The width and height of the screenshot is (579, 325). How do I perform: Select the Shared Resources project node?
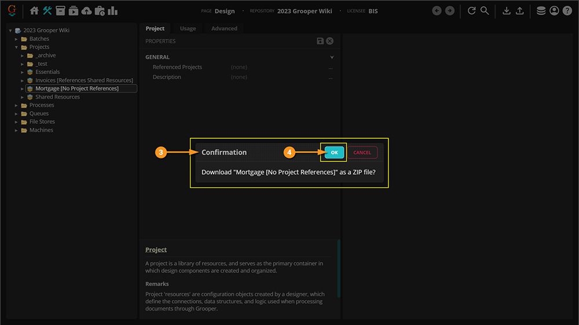coord(57,97)
